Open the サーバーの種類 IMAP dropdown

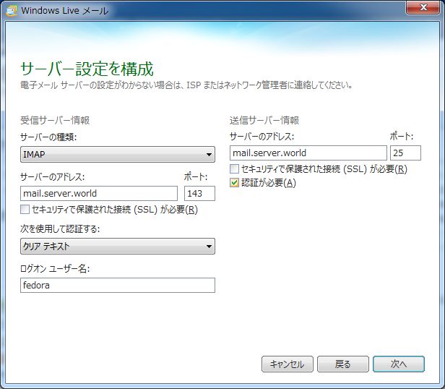(118, 154)
